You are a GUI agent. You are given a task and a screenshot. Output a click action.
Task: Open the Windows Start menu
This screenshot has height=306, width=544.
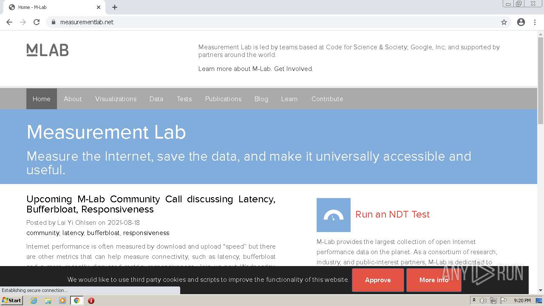[12, 300]
